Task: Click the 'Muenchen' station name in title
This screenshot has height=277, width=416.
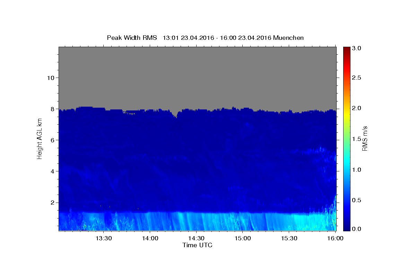Action: (288, 38)
